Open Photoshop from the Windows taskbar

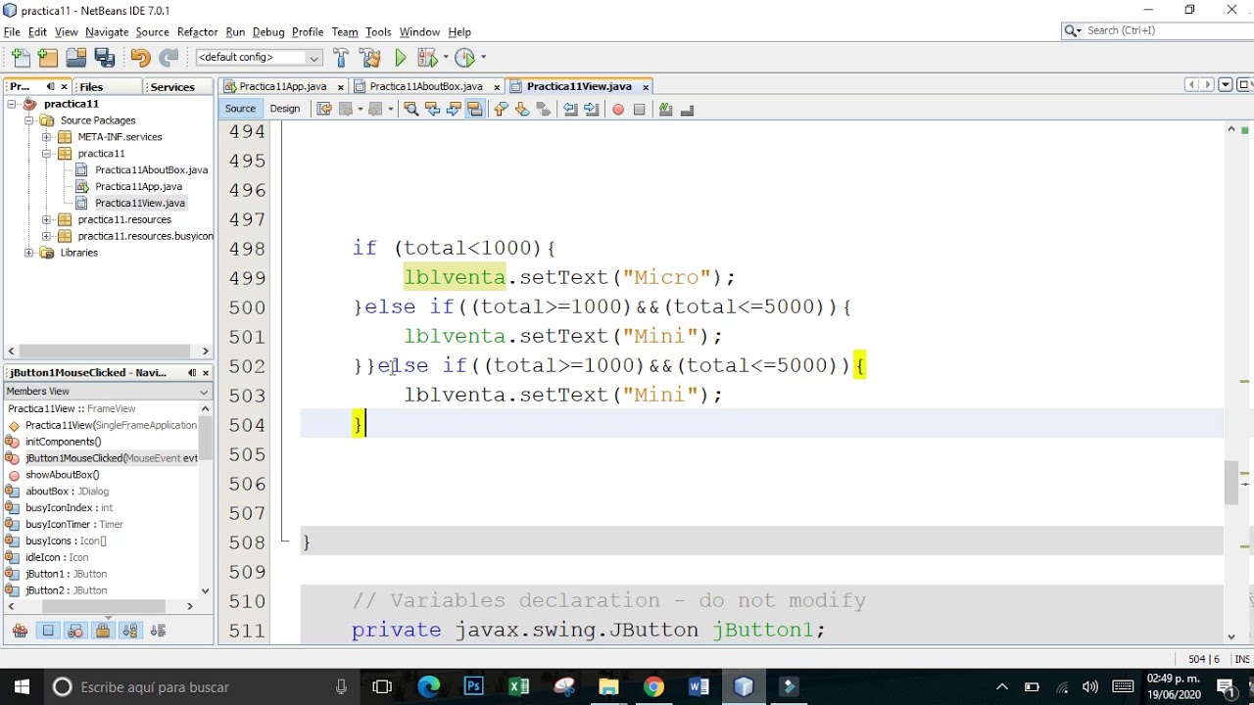474,686
